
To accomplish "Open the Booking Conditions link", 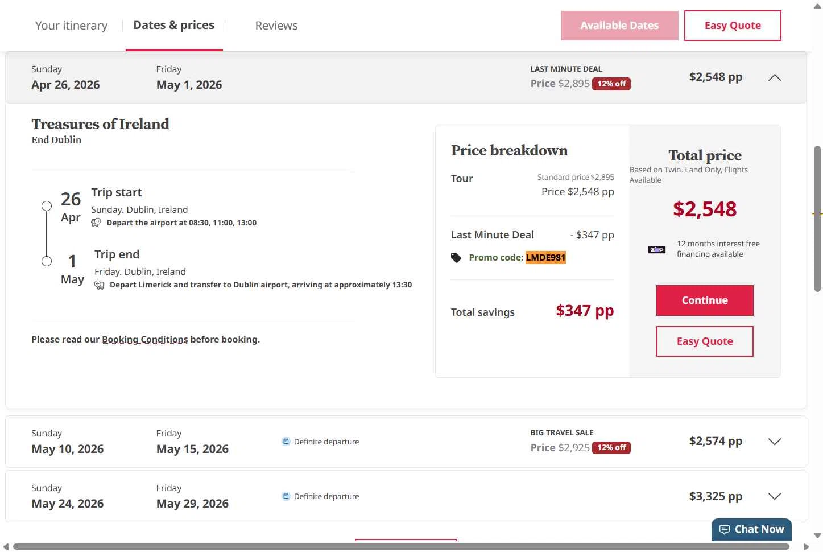I will (x=144, y=339).
